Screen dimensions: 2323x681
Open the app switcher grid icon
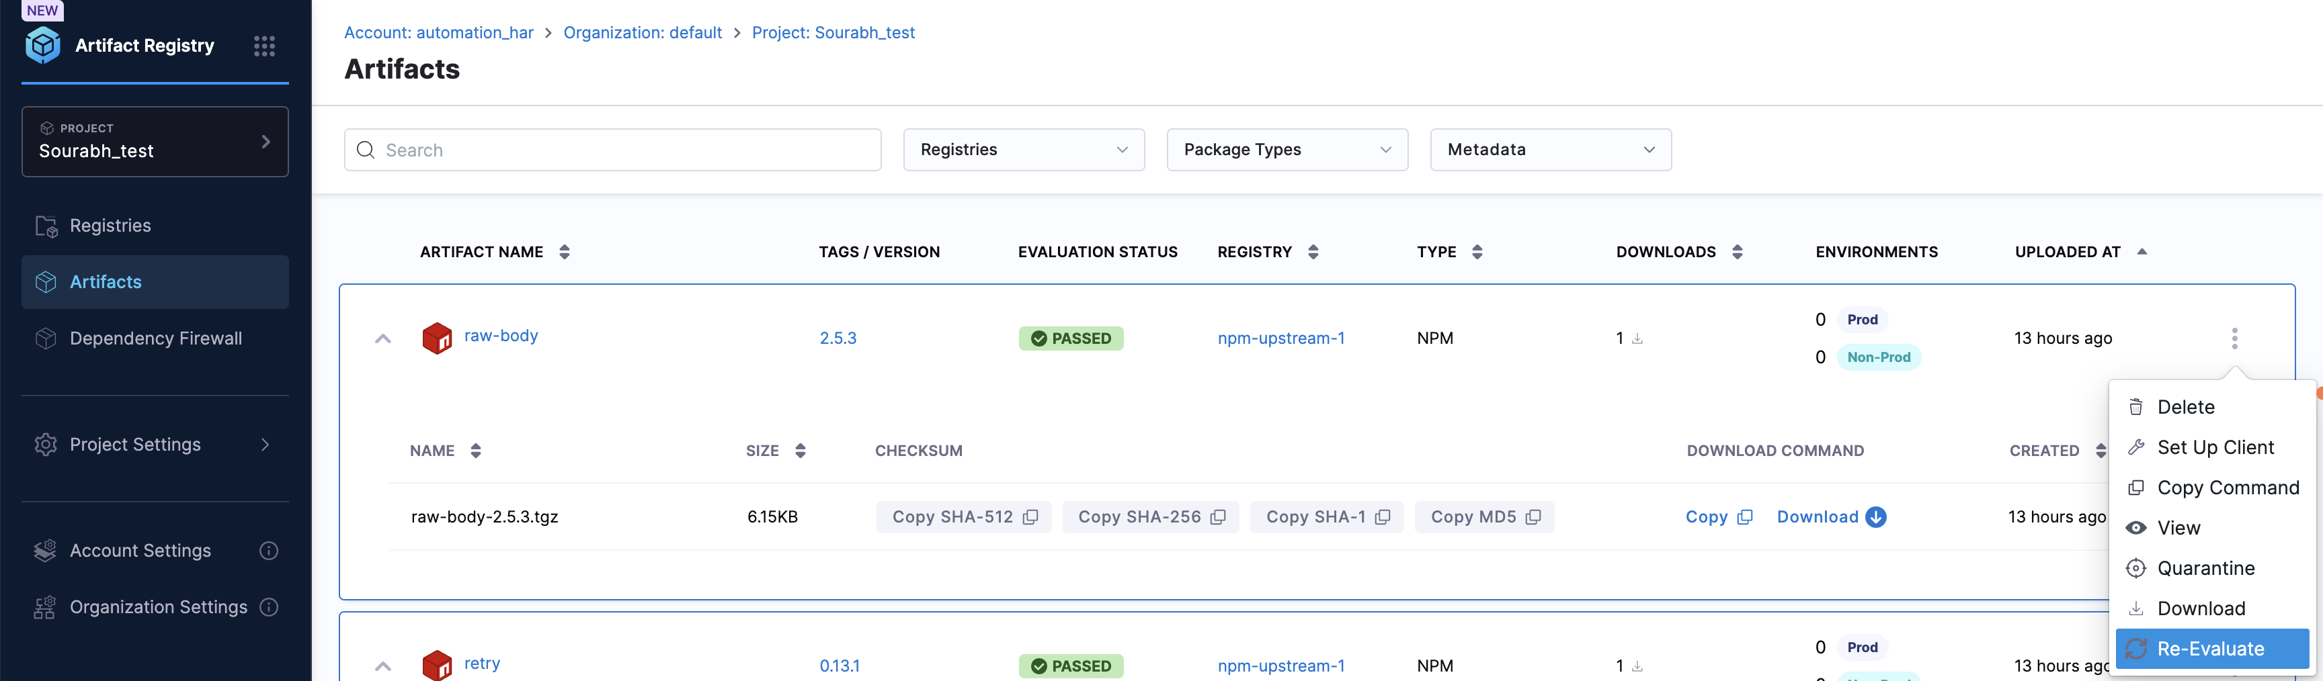tap(264, 46)
